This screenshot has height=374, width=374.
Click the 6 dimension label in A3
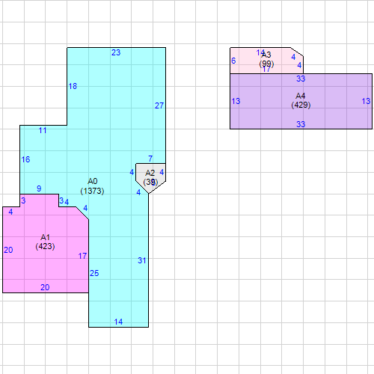click(233, 61)
